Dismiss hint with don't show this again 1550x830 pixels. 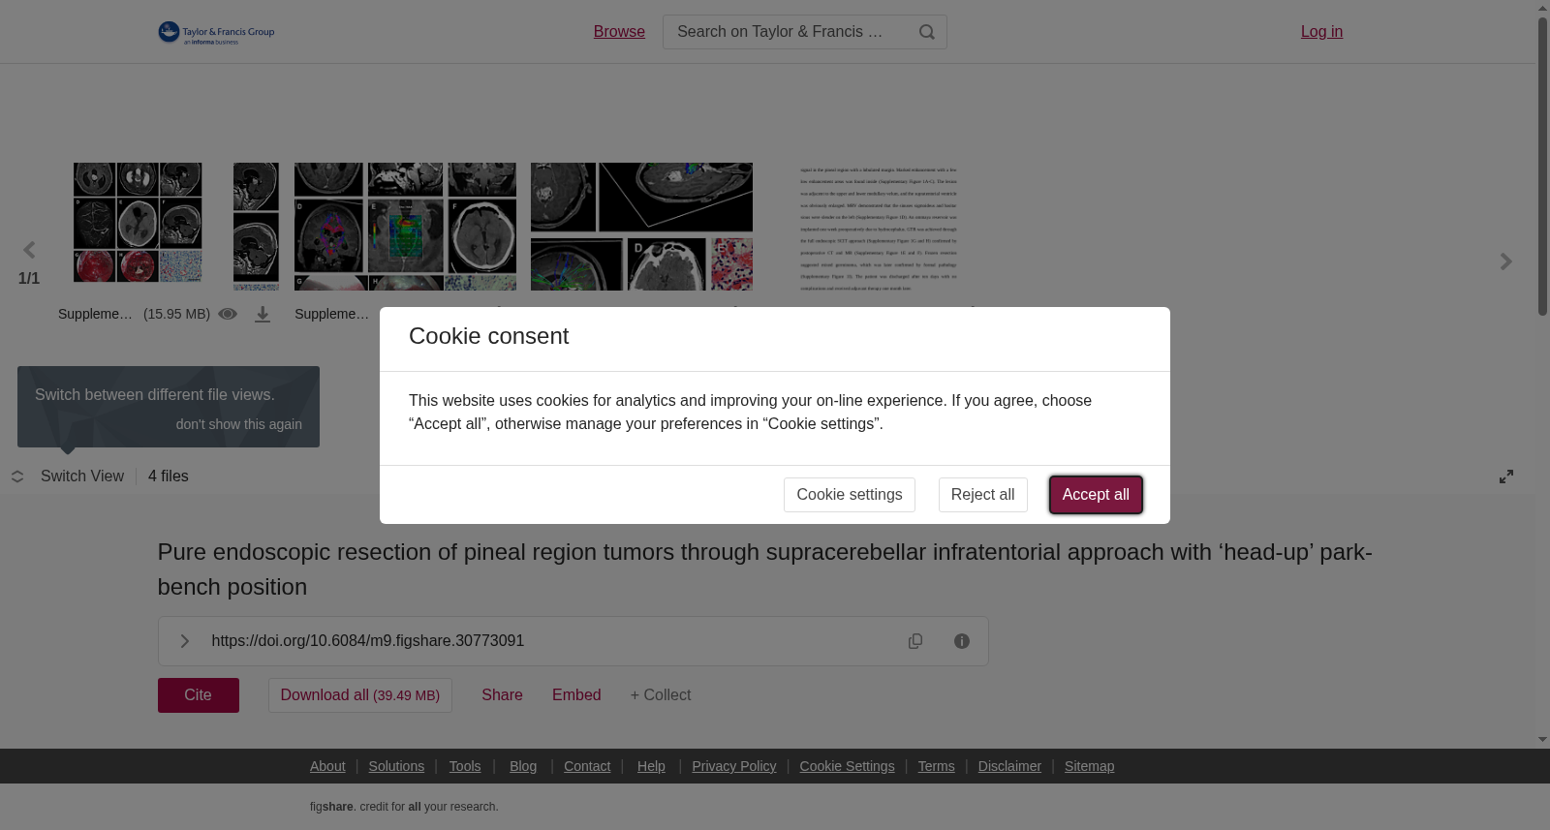(238, 424)
